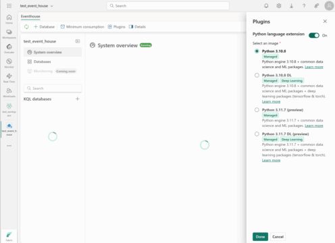
Task: Click the KQL databases heading
Action: (37, 99)
